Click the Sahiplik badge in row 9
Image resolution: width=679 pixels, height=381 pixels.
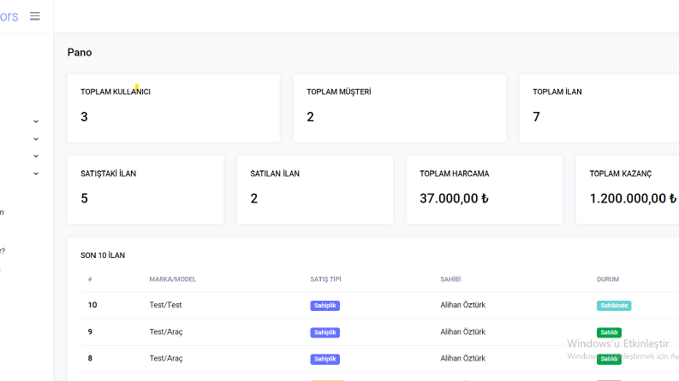325,332
